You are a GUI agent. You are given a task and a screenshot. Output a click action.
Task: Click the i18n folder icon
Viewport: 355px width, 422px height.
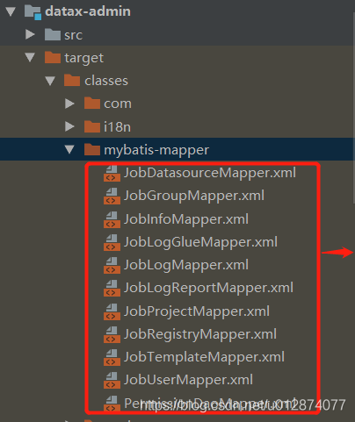coord(92,126)
